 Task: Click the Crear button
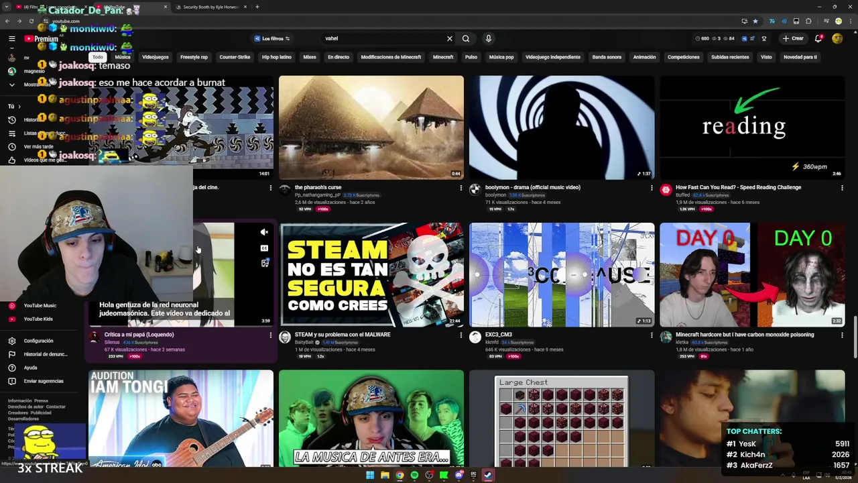[x=792, y=38]
